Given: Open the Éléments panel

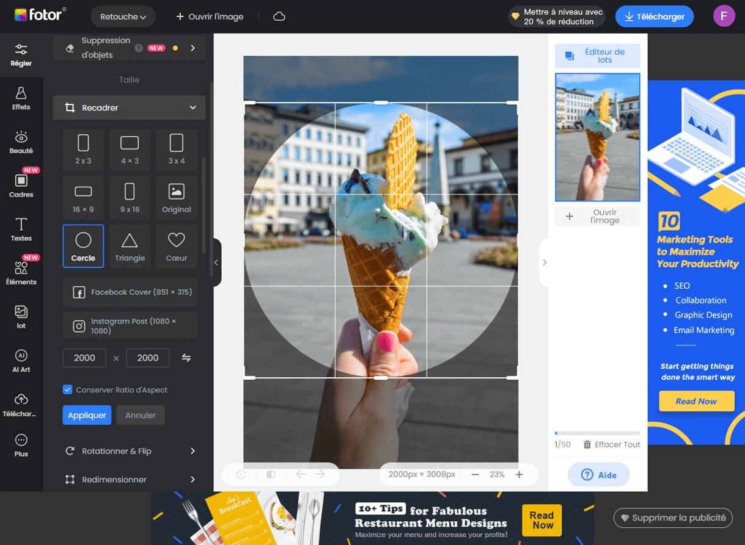Looking at the screenshot, I should tap(21, 273).
